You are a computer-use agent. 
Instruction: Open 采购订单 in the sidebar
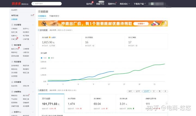point(26,86)
